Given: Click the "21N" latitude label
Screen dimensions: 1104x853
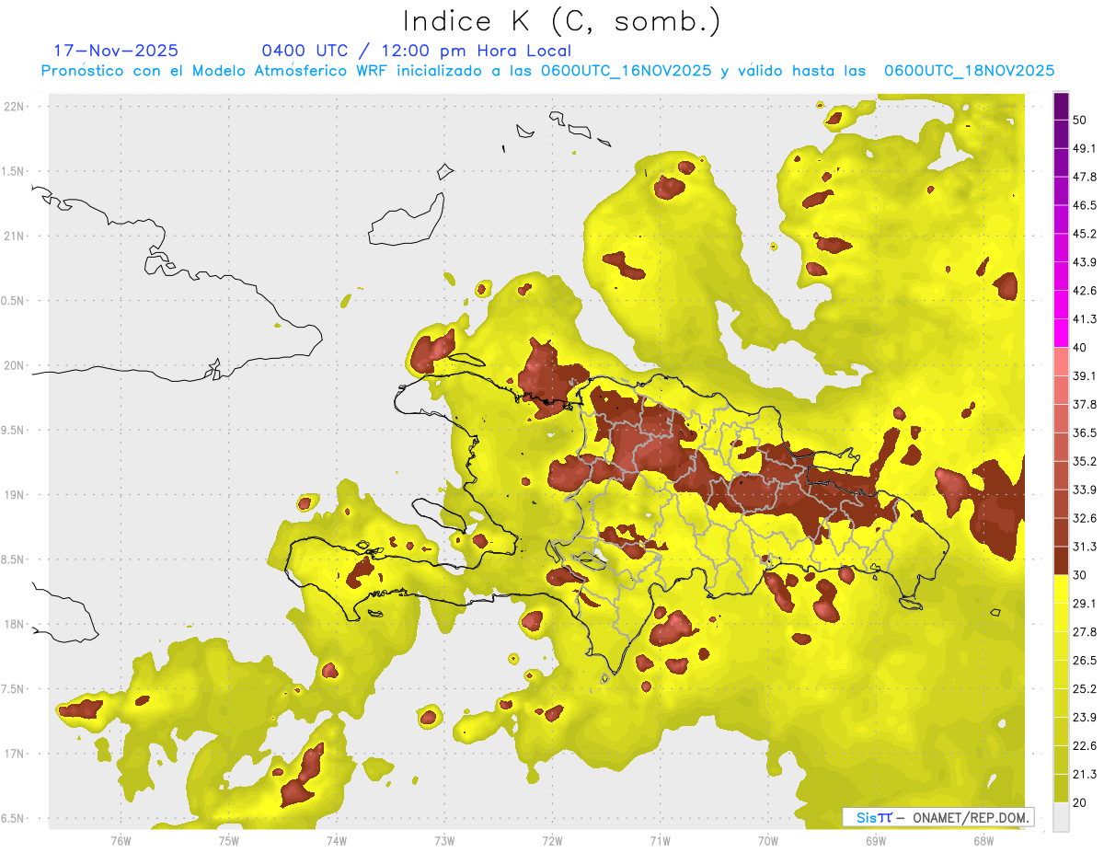Looking at the screenshot, I should click(15, 236).
